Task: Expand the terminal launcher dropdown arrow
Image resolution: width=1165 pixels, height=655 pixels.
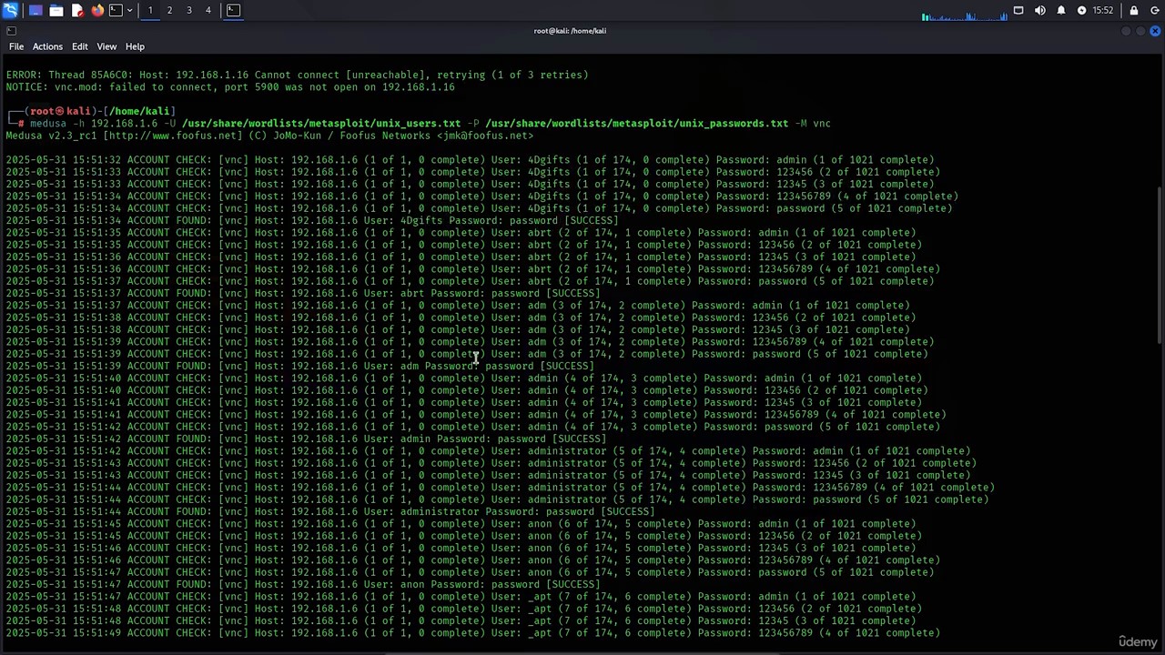Action: coord(129,10)
